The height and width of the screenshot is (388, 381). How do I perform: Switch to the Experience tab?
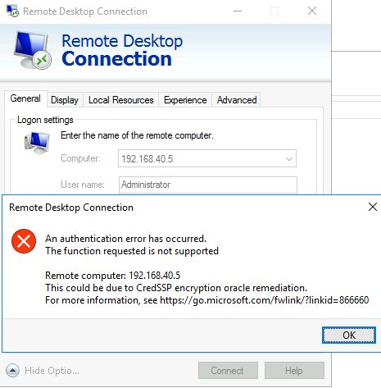pos(185,100)
